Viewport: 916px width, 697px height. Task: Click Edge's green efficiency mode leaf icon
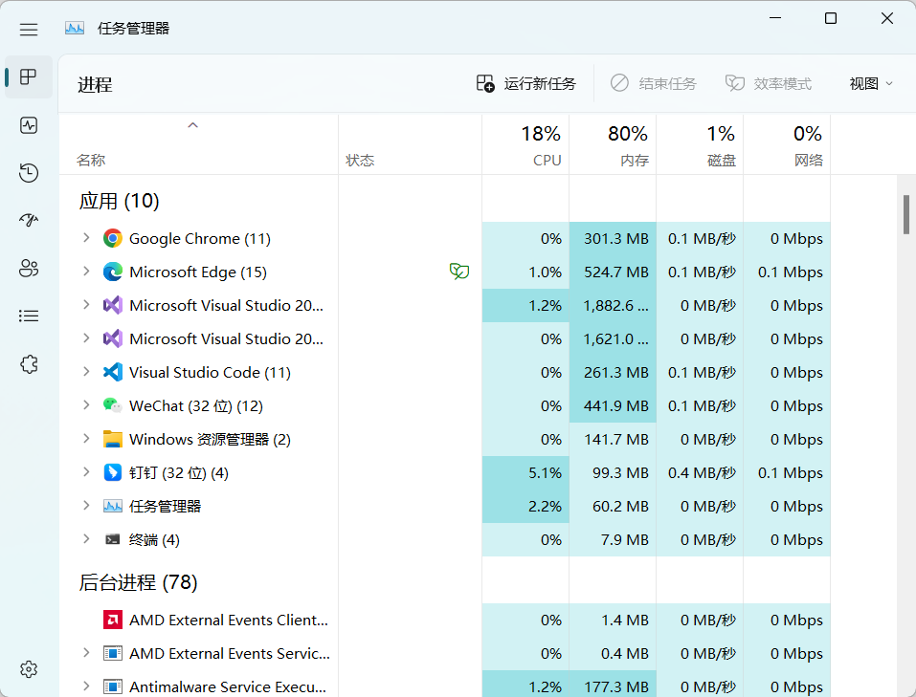(459, 271)
